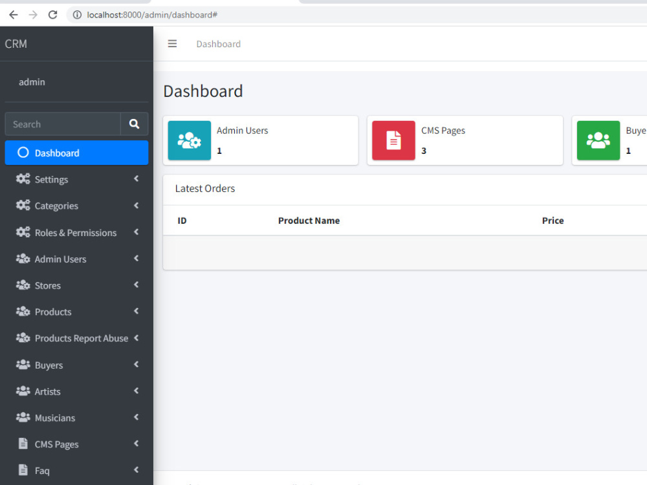Viewport: 647px width, 485px height.
Task: Click the localhost address bar URL
Action: click(x=152, y=15)
